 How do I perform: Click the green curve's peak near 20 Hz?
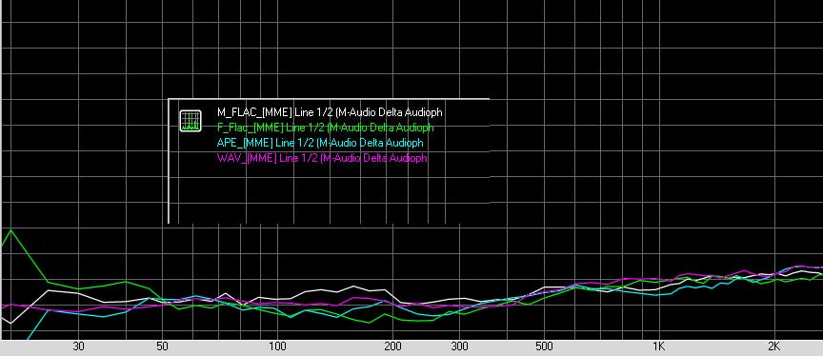(x=11, y=229)
